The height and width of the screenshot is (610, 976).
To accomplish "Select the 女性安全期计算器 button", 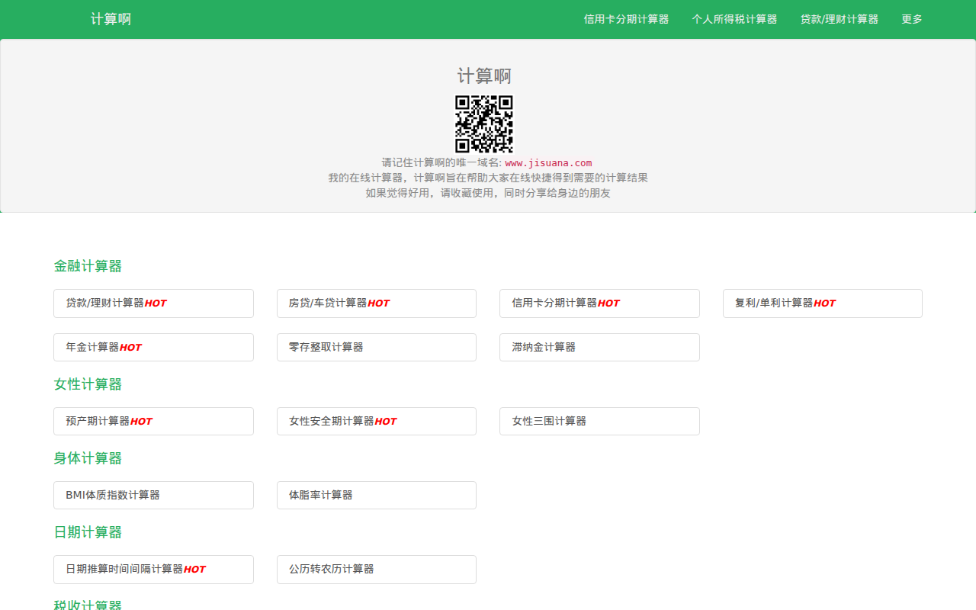I will (376, 422).
